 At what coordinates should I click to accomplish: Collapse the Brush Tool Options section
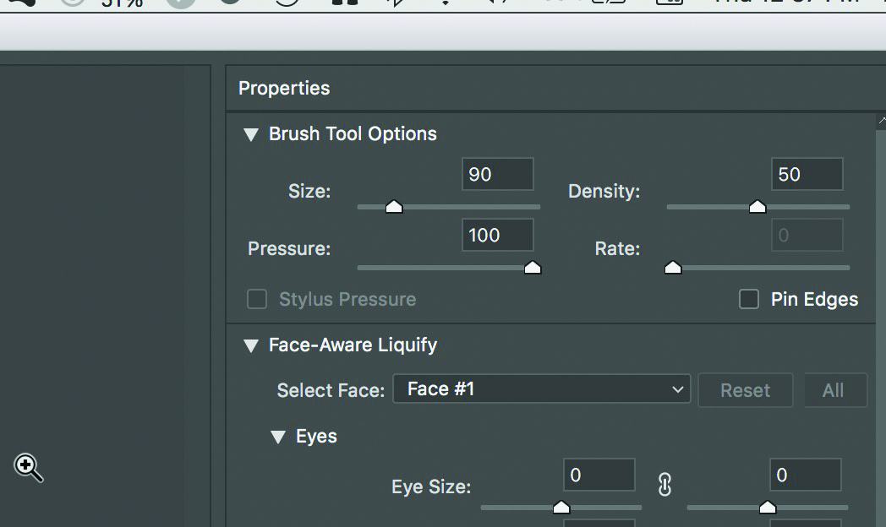coord(250,134)
